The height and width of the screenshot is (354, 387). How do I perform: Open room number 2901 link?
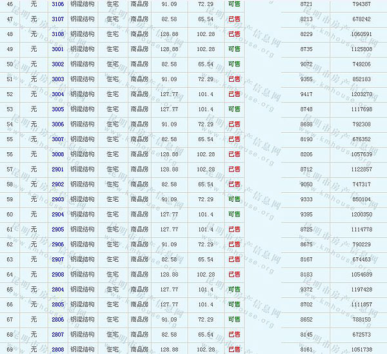pyautogui.click(x=57, y=170)
